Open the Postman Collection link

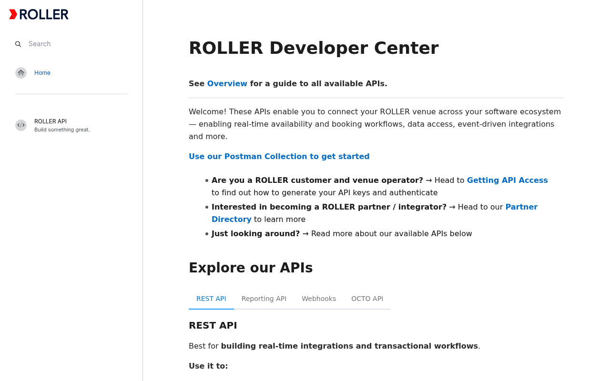click(x=279, y=156)
